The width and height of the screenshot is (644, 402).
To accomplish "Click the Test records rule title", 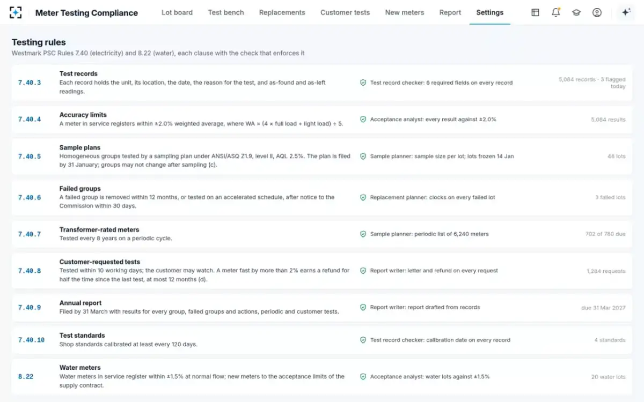I will 78,74.
